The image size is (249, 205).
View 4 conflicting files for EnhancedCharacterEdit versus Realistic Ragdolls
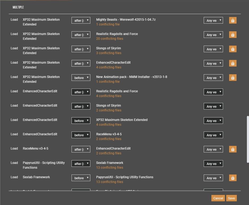point(109,96)
